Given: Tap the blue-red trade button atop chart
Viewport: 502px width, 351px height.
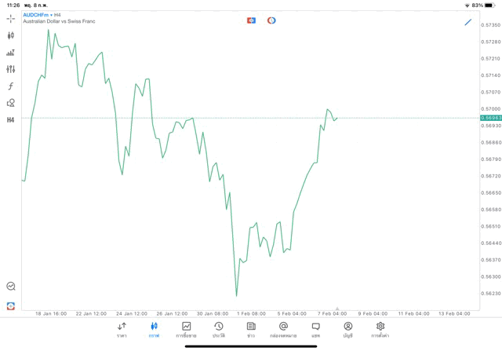Looking at the screenshot, I should coord(251,20).
